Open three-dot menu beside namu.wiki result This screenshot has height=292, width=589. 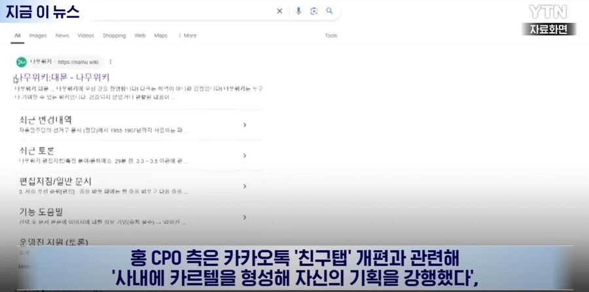coord(111,62)
